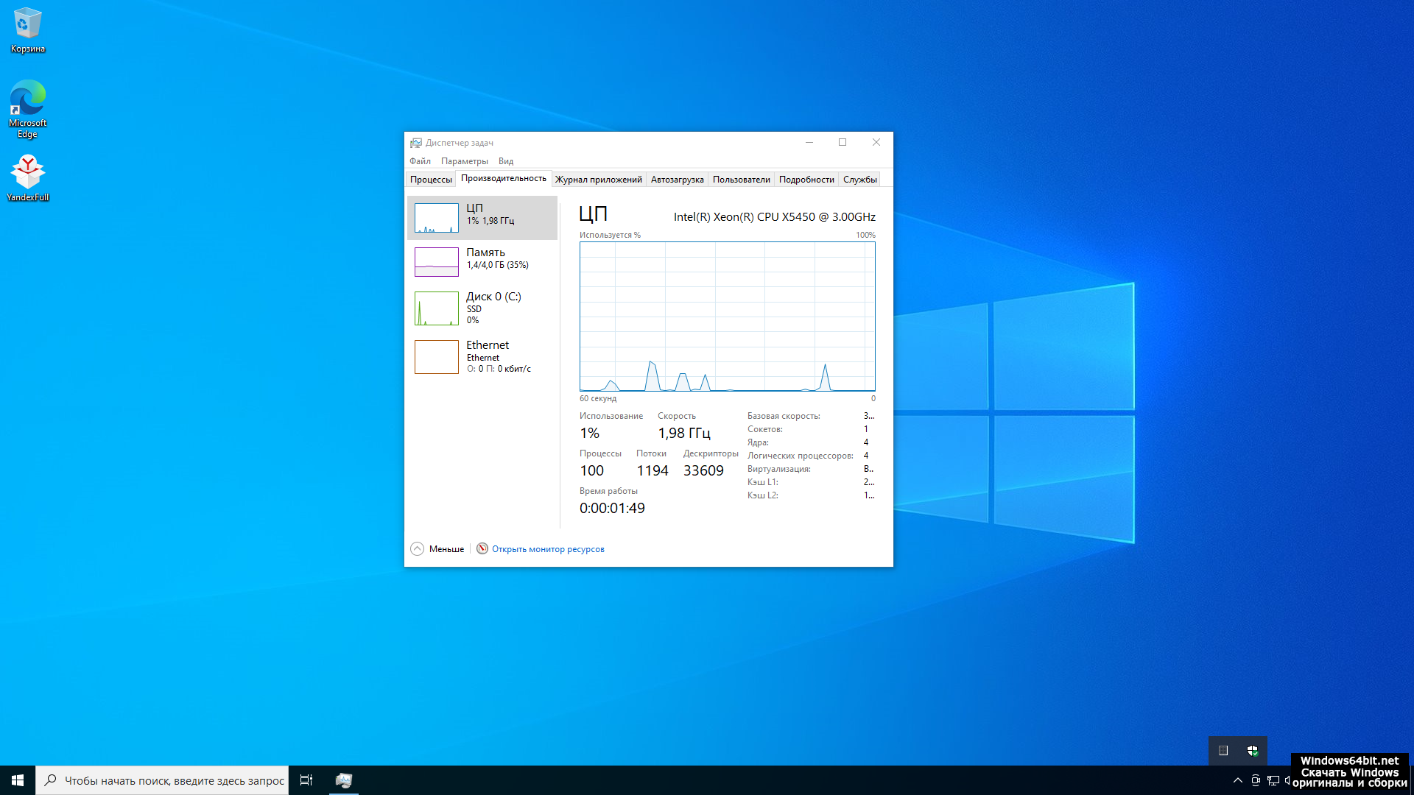Show hidden tray icons chevron
The image size is (1414, 795).
click(1237, 780)
